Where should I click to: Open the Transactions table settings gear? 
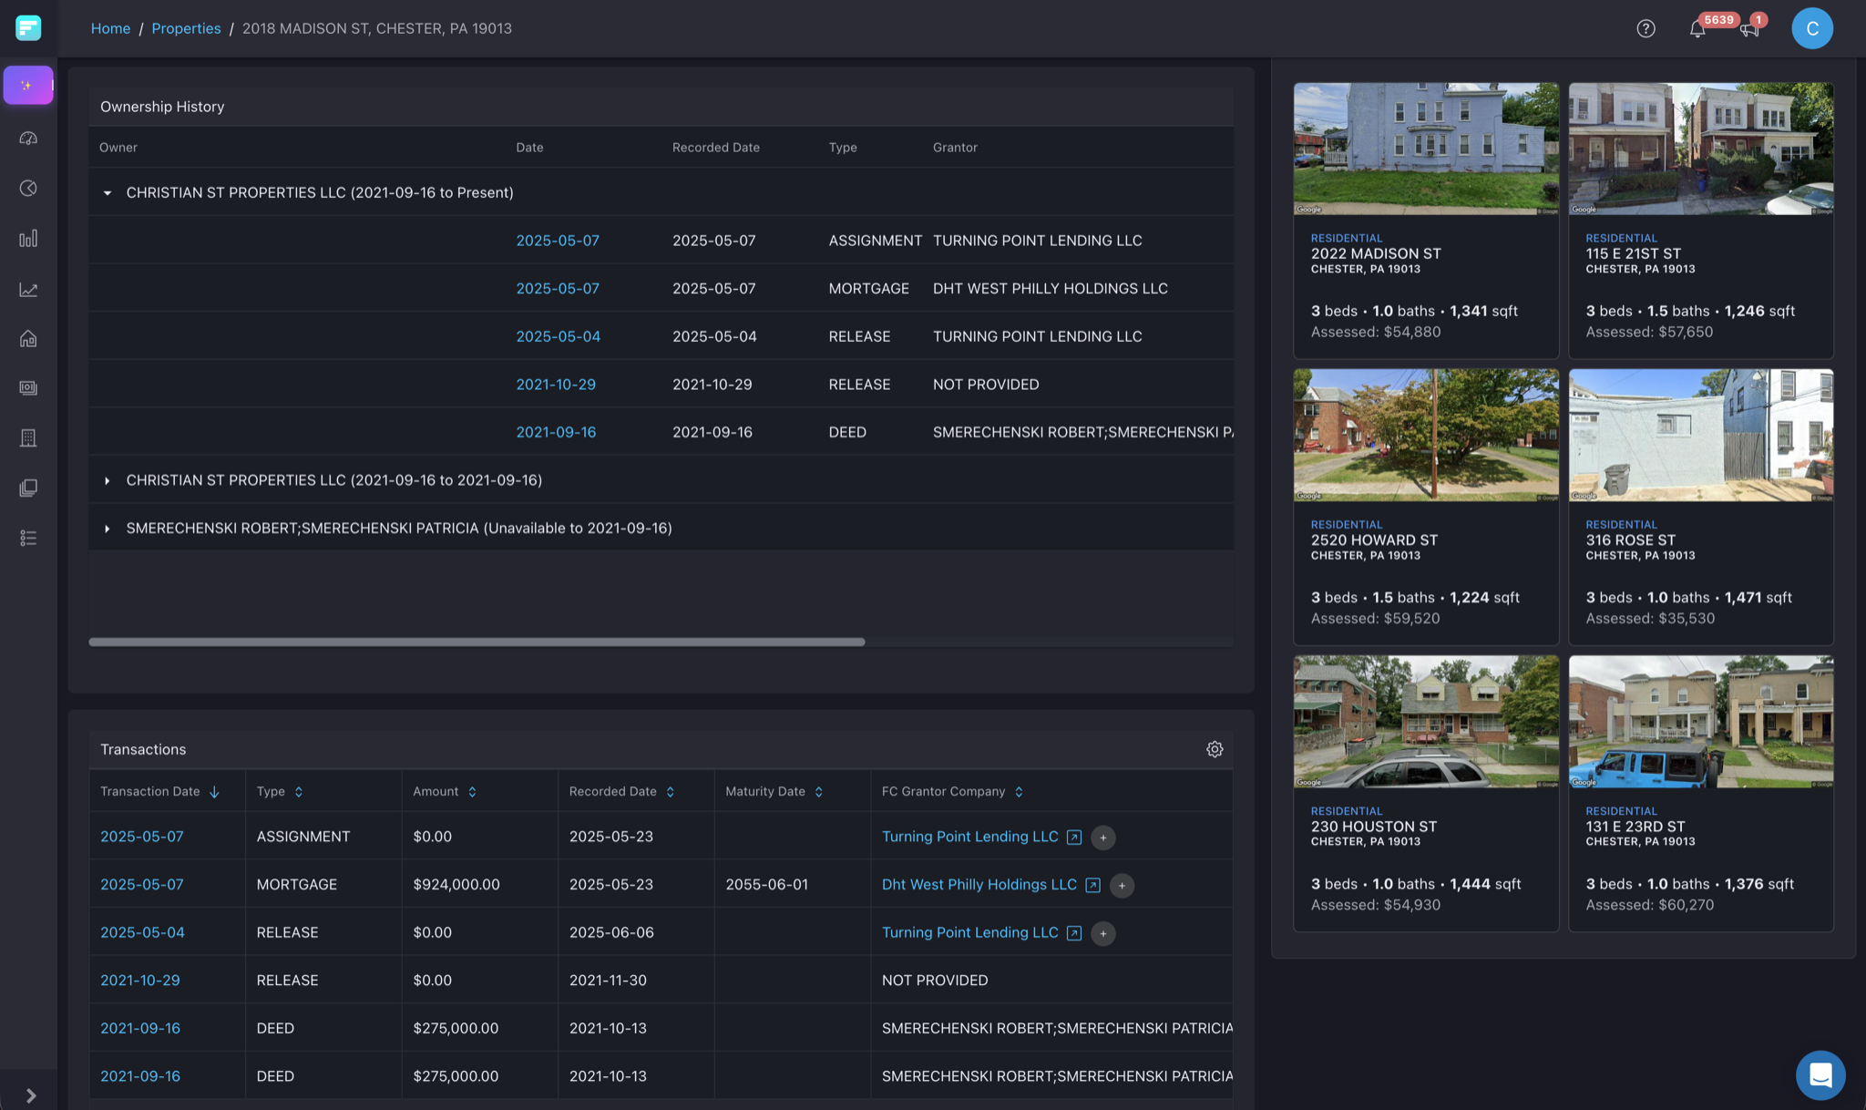[x=1215, y=749]
